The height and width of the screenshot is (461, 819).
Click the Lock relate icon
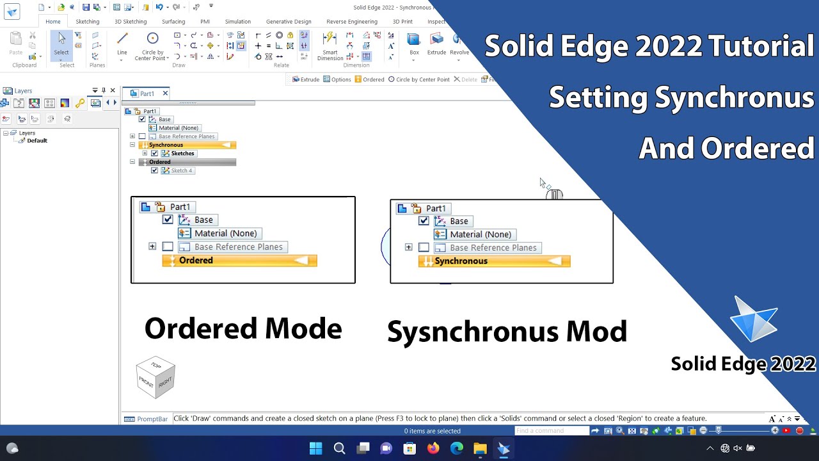(x=290, y=35)
